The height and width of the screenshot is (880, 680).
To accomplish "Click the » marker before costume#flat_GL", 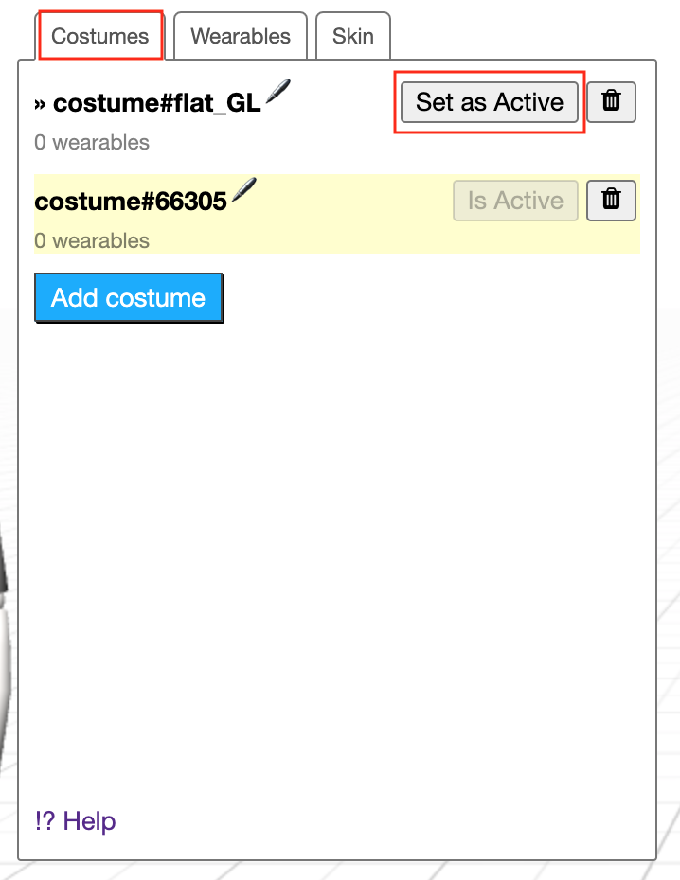I will 40,104.
